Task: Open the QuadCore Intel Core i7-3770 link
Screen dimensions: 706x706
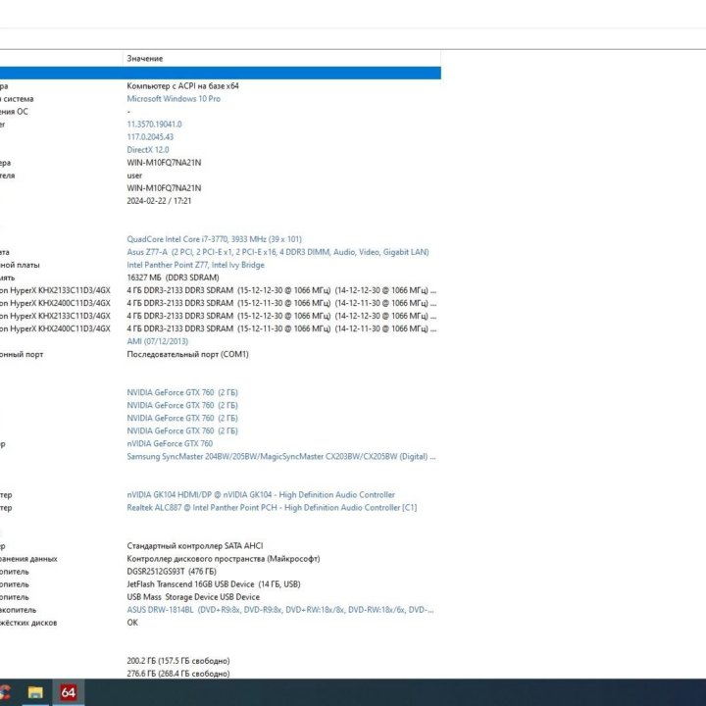Action: [x=214, y=239]
